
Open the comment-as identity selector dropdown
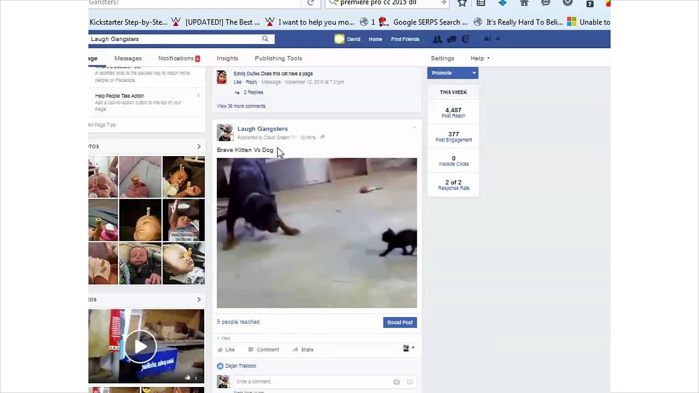point(408,348)
